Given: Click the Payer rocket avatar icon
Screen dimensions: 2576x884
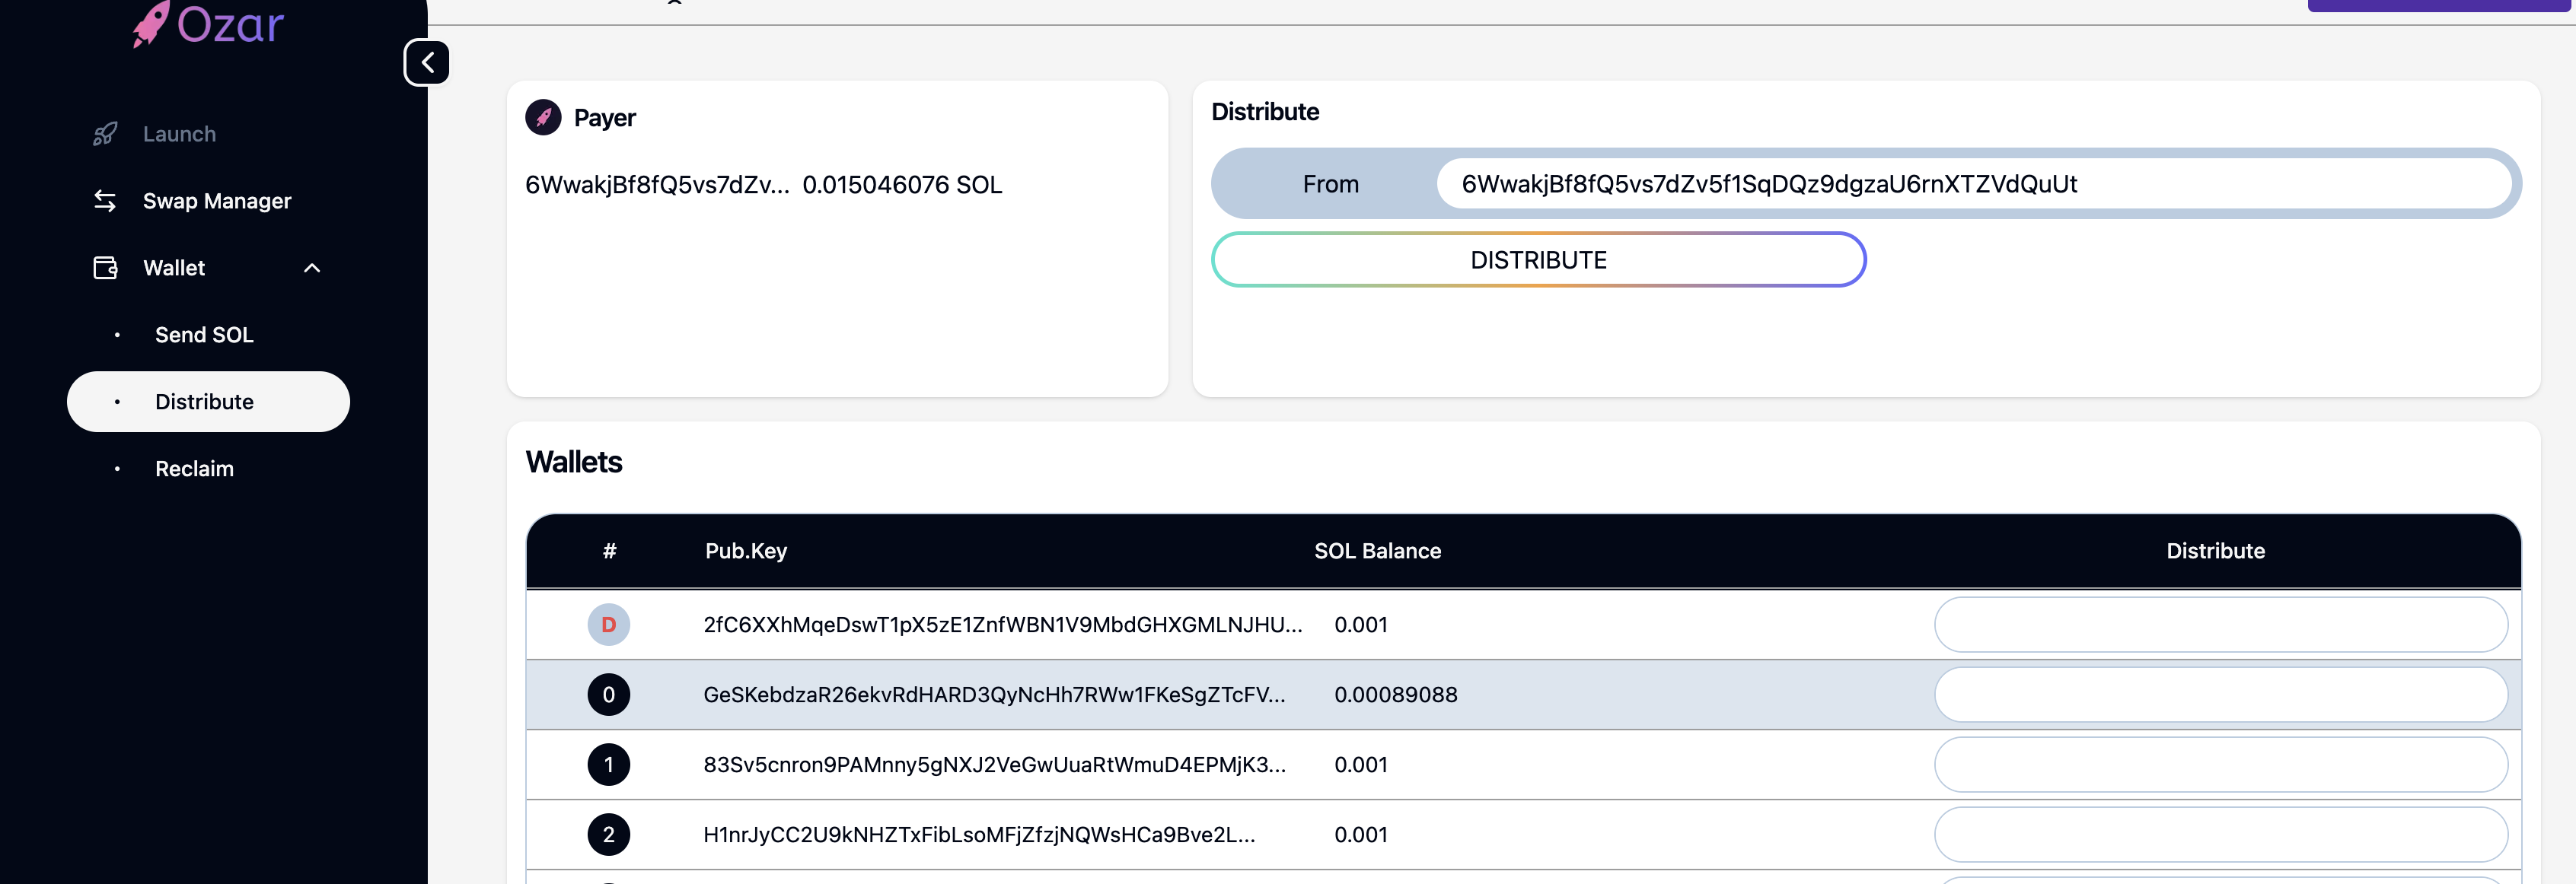Looking at the screenshot, I should 543,118.
